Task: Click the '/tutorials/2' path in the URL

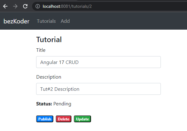Action: tap(81, 6)
